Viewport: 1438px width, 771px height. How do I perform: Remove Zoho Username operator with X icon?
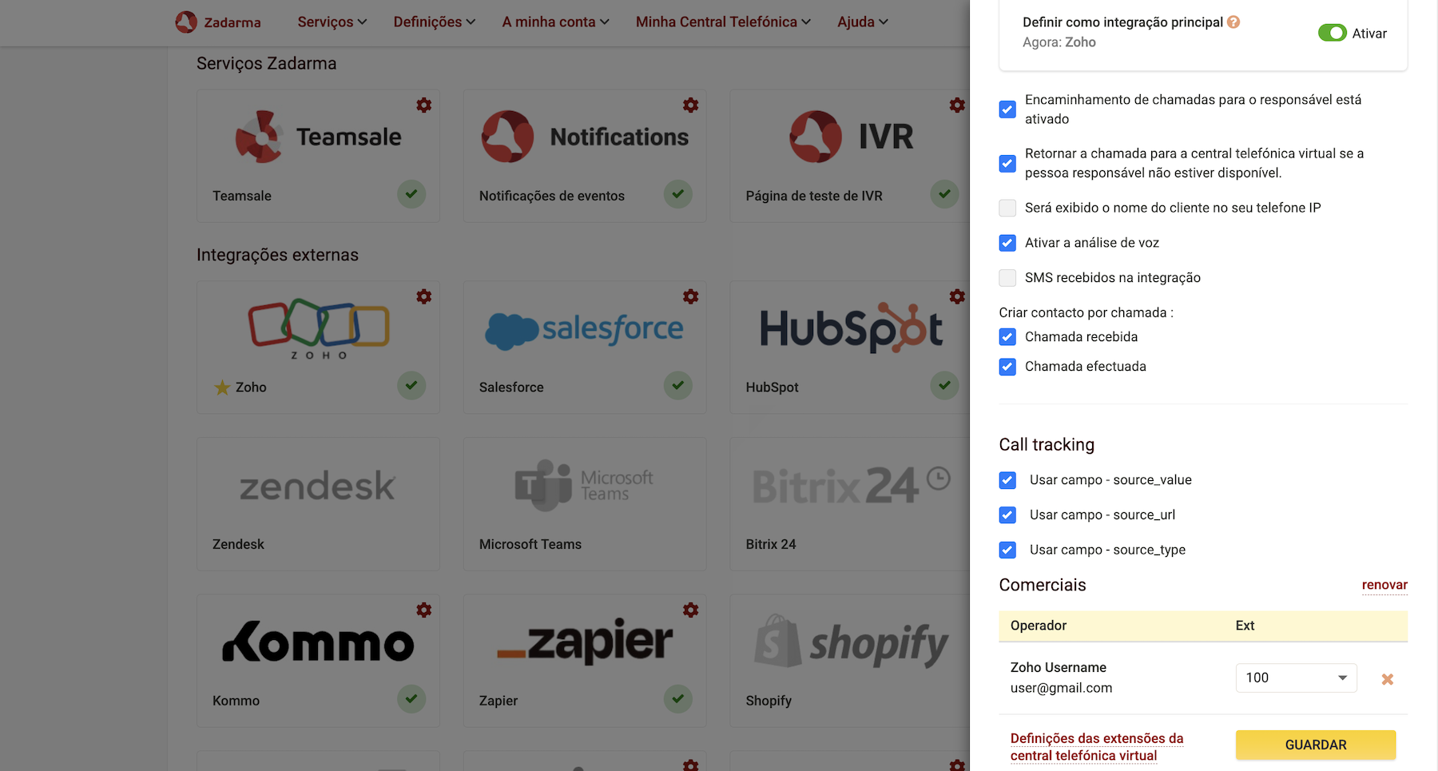1388,679
